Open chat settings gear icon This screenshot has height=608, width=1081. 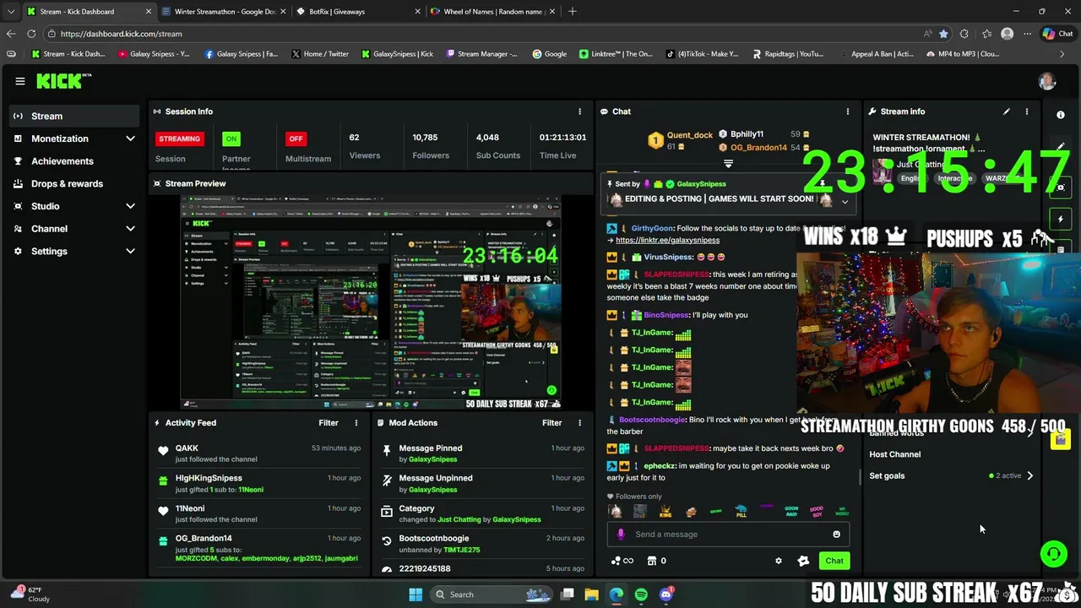pyautogui.click(x=779, y=561)
